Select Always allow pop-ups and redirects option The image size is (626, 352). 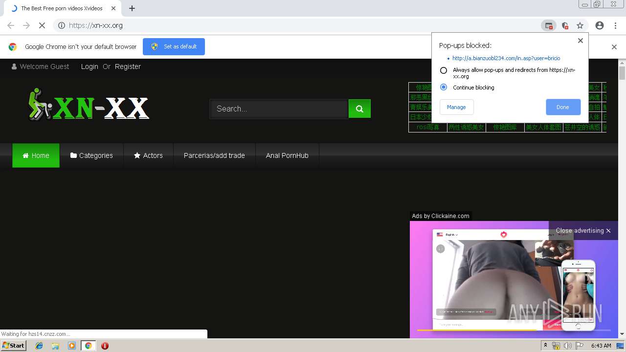444,70
